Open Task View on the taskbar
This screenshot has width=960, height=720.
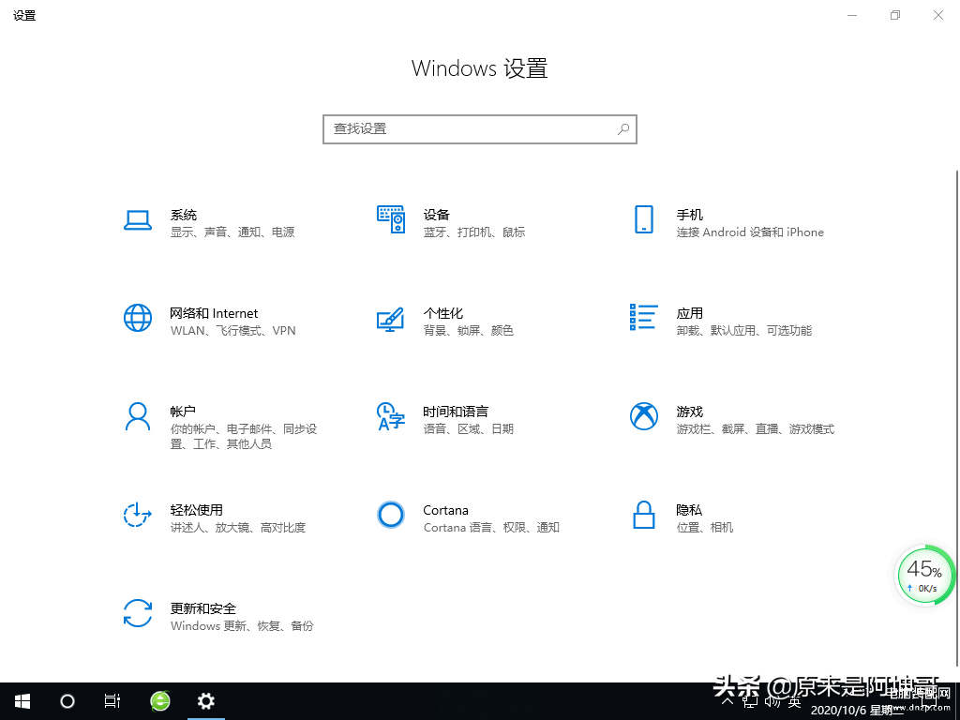point(112,701)
